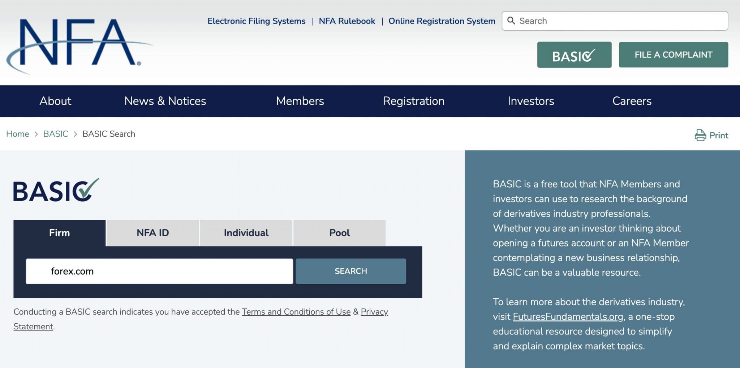740x368 pixels.
Task: Click the BASIC logo above search tabs
Action: tap(56, 190)
